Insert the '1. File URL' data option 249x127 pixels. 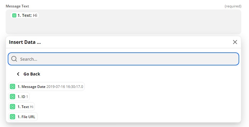(23, 117)
